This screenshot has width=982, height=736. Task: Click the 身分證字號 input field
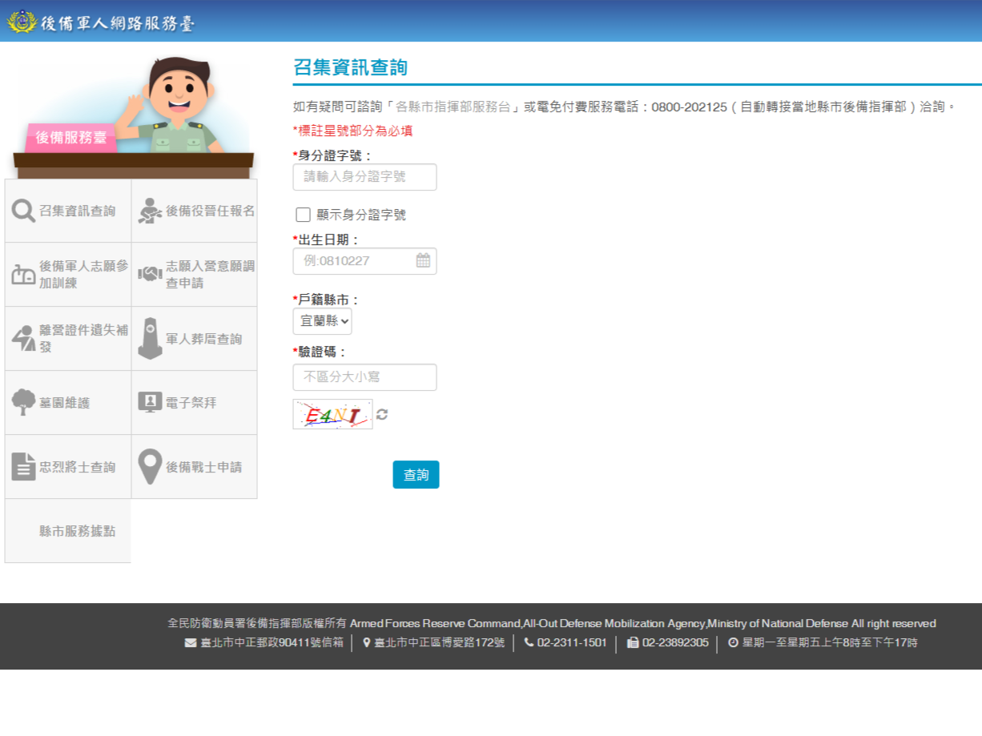pos(364,177)
